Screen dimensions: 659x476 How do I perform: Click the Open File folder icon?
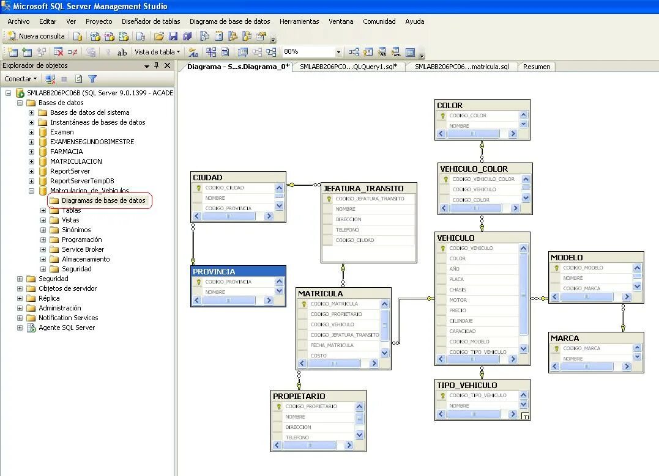(159, 37)
